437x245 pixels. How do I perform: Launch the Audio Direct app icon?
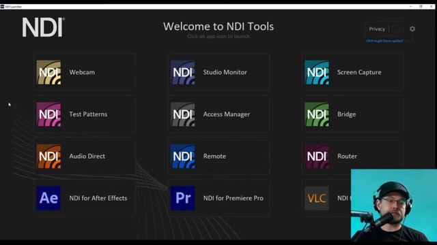pos(48,156)
